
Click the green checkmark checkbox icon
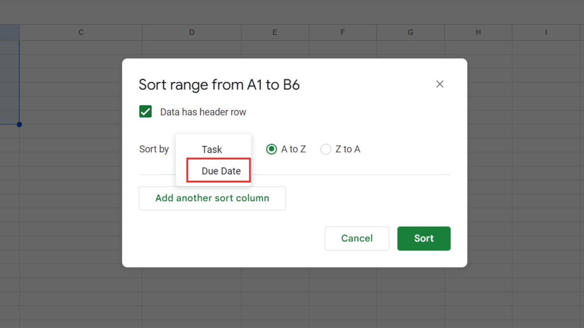145,112
